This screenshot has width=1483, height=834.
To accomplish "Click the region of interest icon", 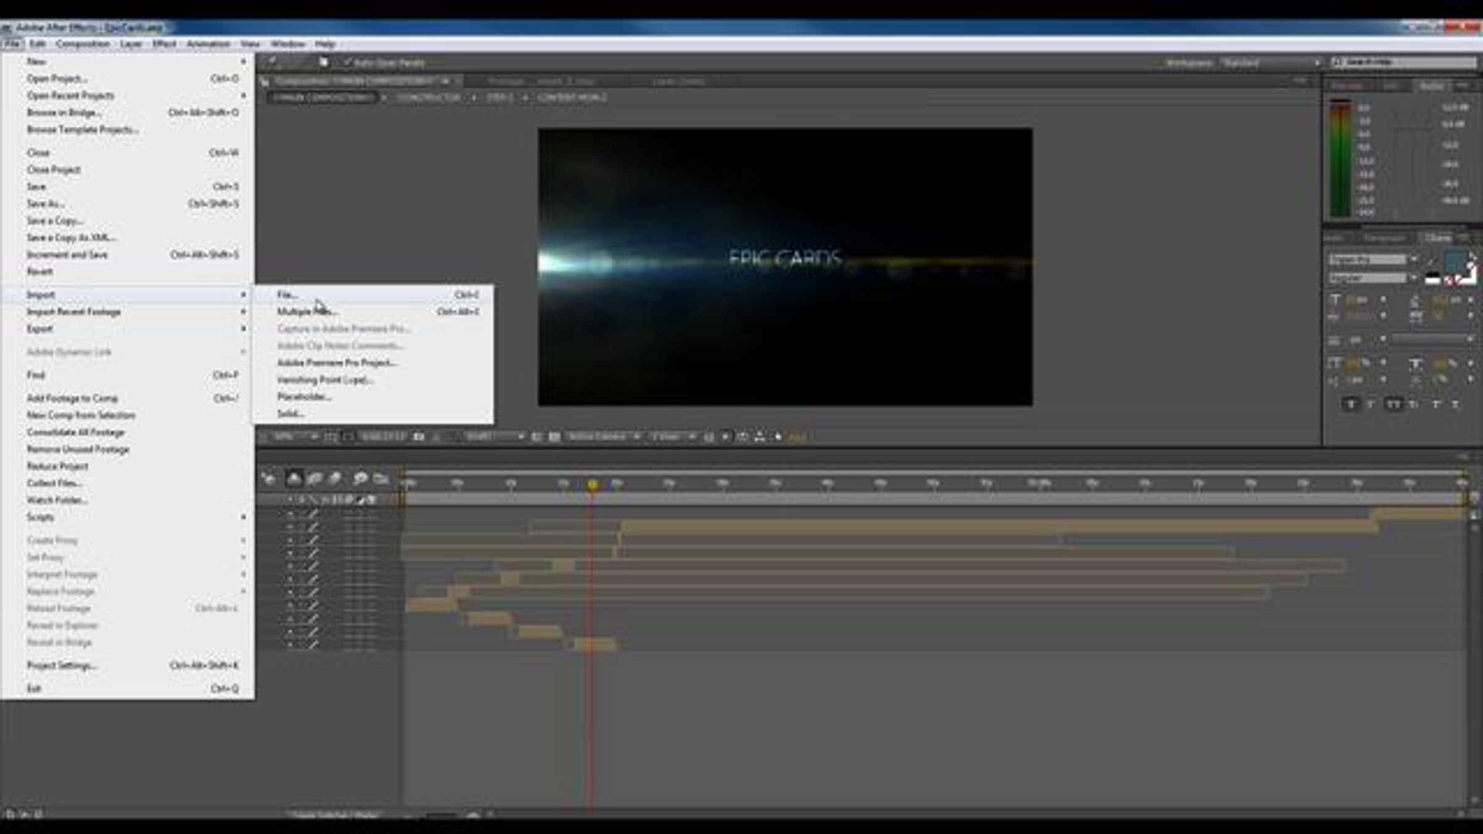I will [536, 437].
